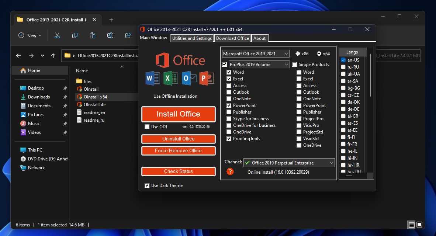Screen dimensions: 436x236
Task: Check the ru-RU language box
Action: (x=343, y=67)
